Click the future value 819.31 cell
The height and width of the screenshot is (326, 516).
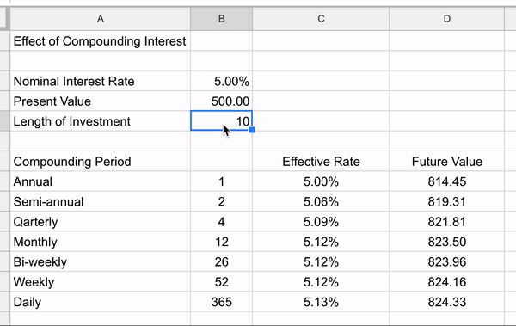(446, 201)
